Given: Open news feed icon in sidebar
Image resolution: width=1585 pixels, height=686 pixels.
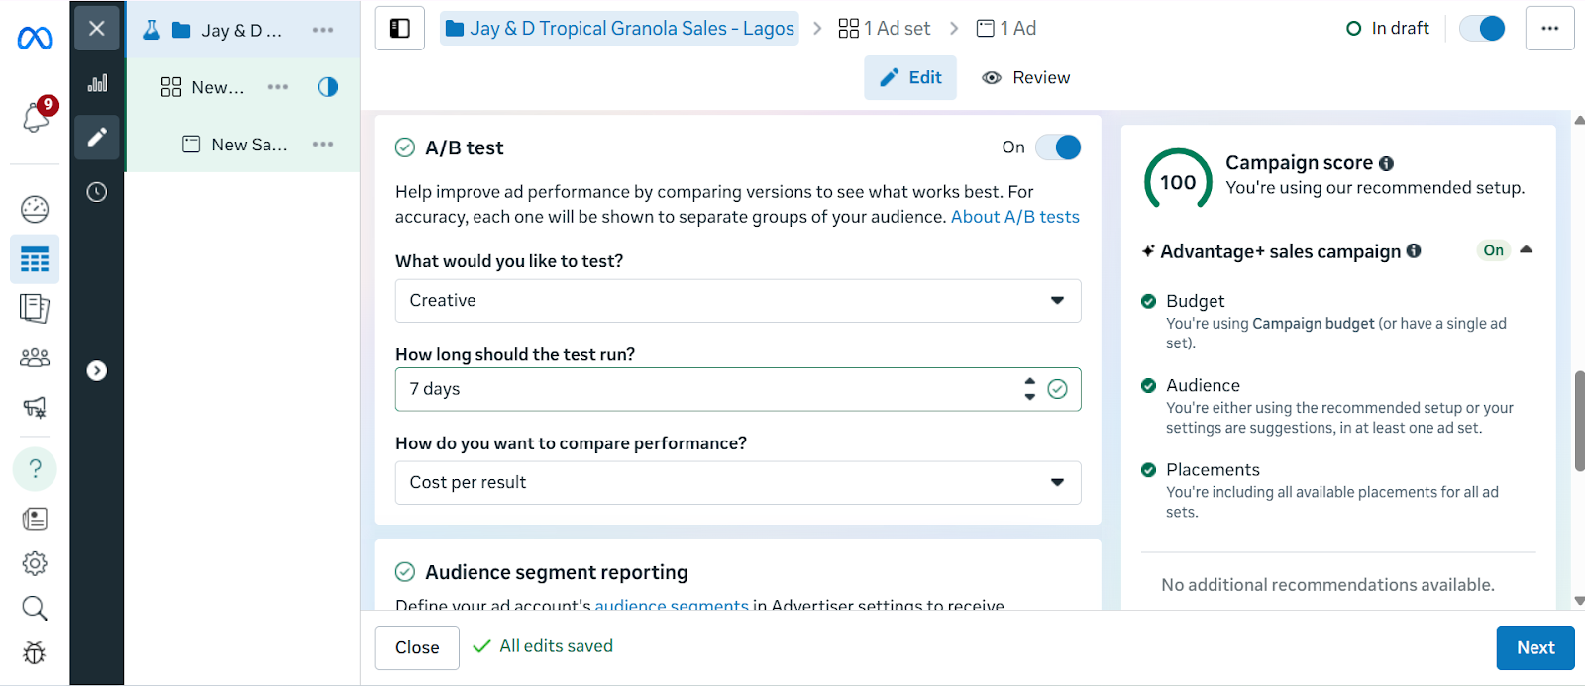Looking at the screenshot, I should [35, 519].
